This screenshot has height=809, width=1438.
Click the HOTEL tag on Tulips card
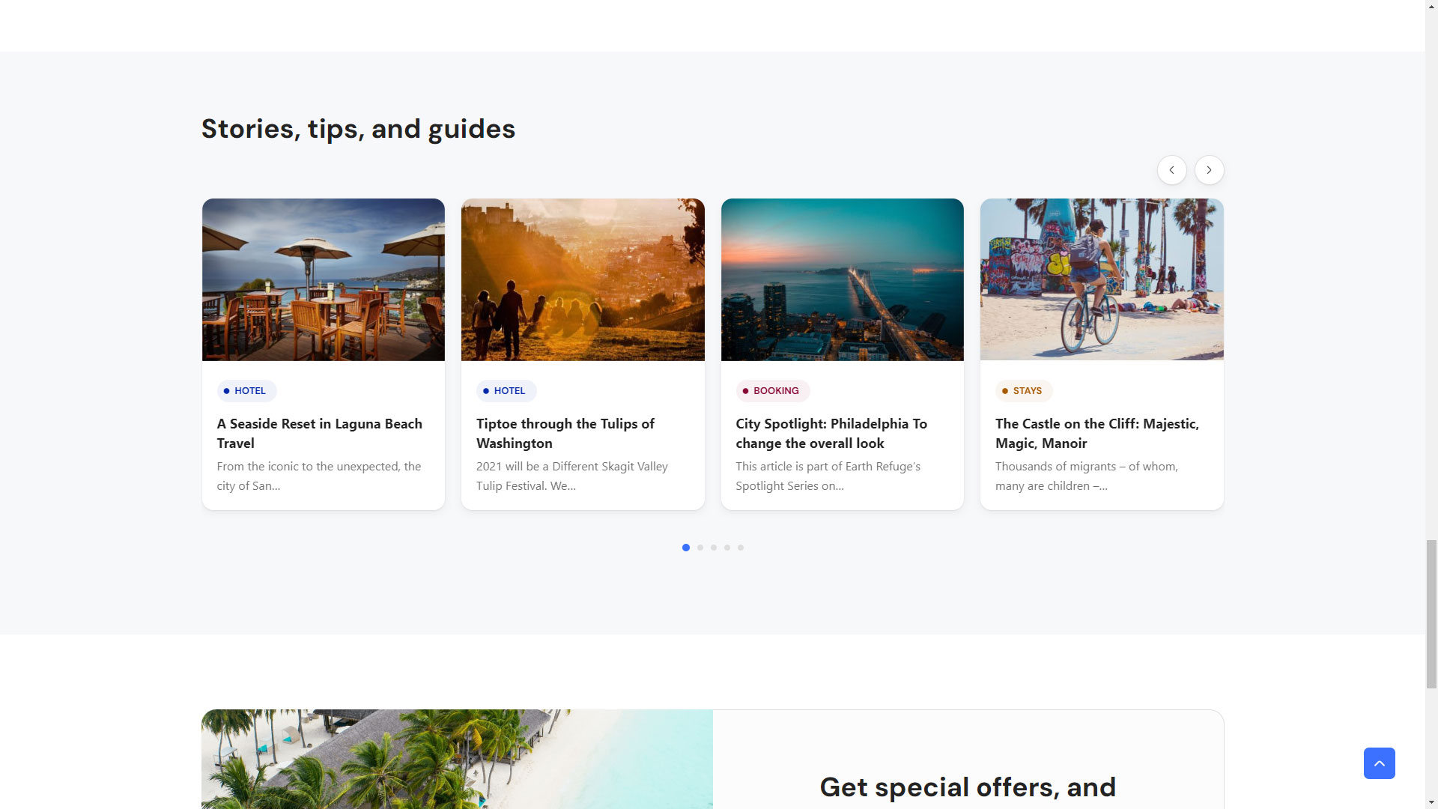[506, 391]
